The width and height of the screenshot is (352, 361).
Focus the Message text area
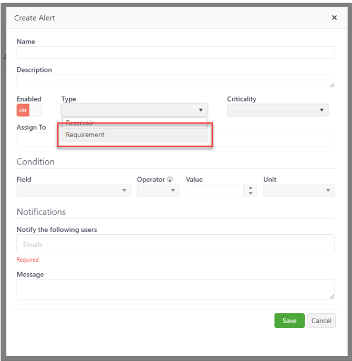pyautogui.click(x=175, y=289)
